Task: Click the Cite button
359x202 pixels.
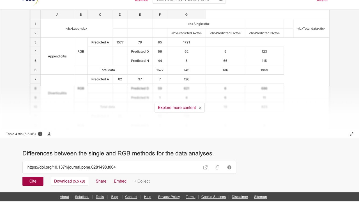Action: coord(33,181)
